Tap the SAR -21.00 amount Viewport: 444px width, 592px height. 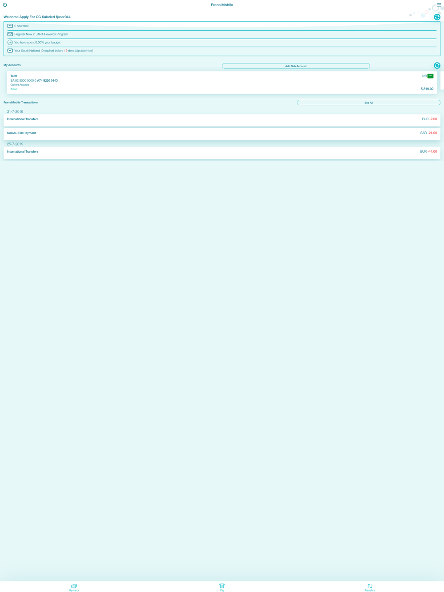pyautogui.click(x=428, y=133)
